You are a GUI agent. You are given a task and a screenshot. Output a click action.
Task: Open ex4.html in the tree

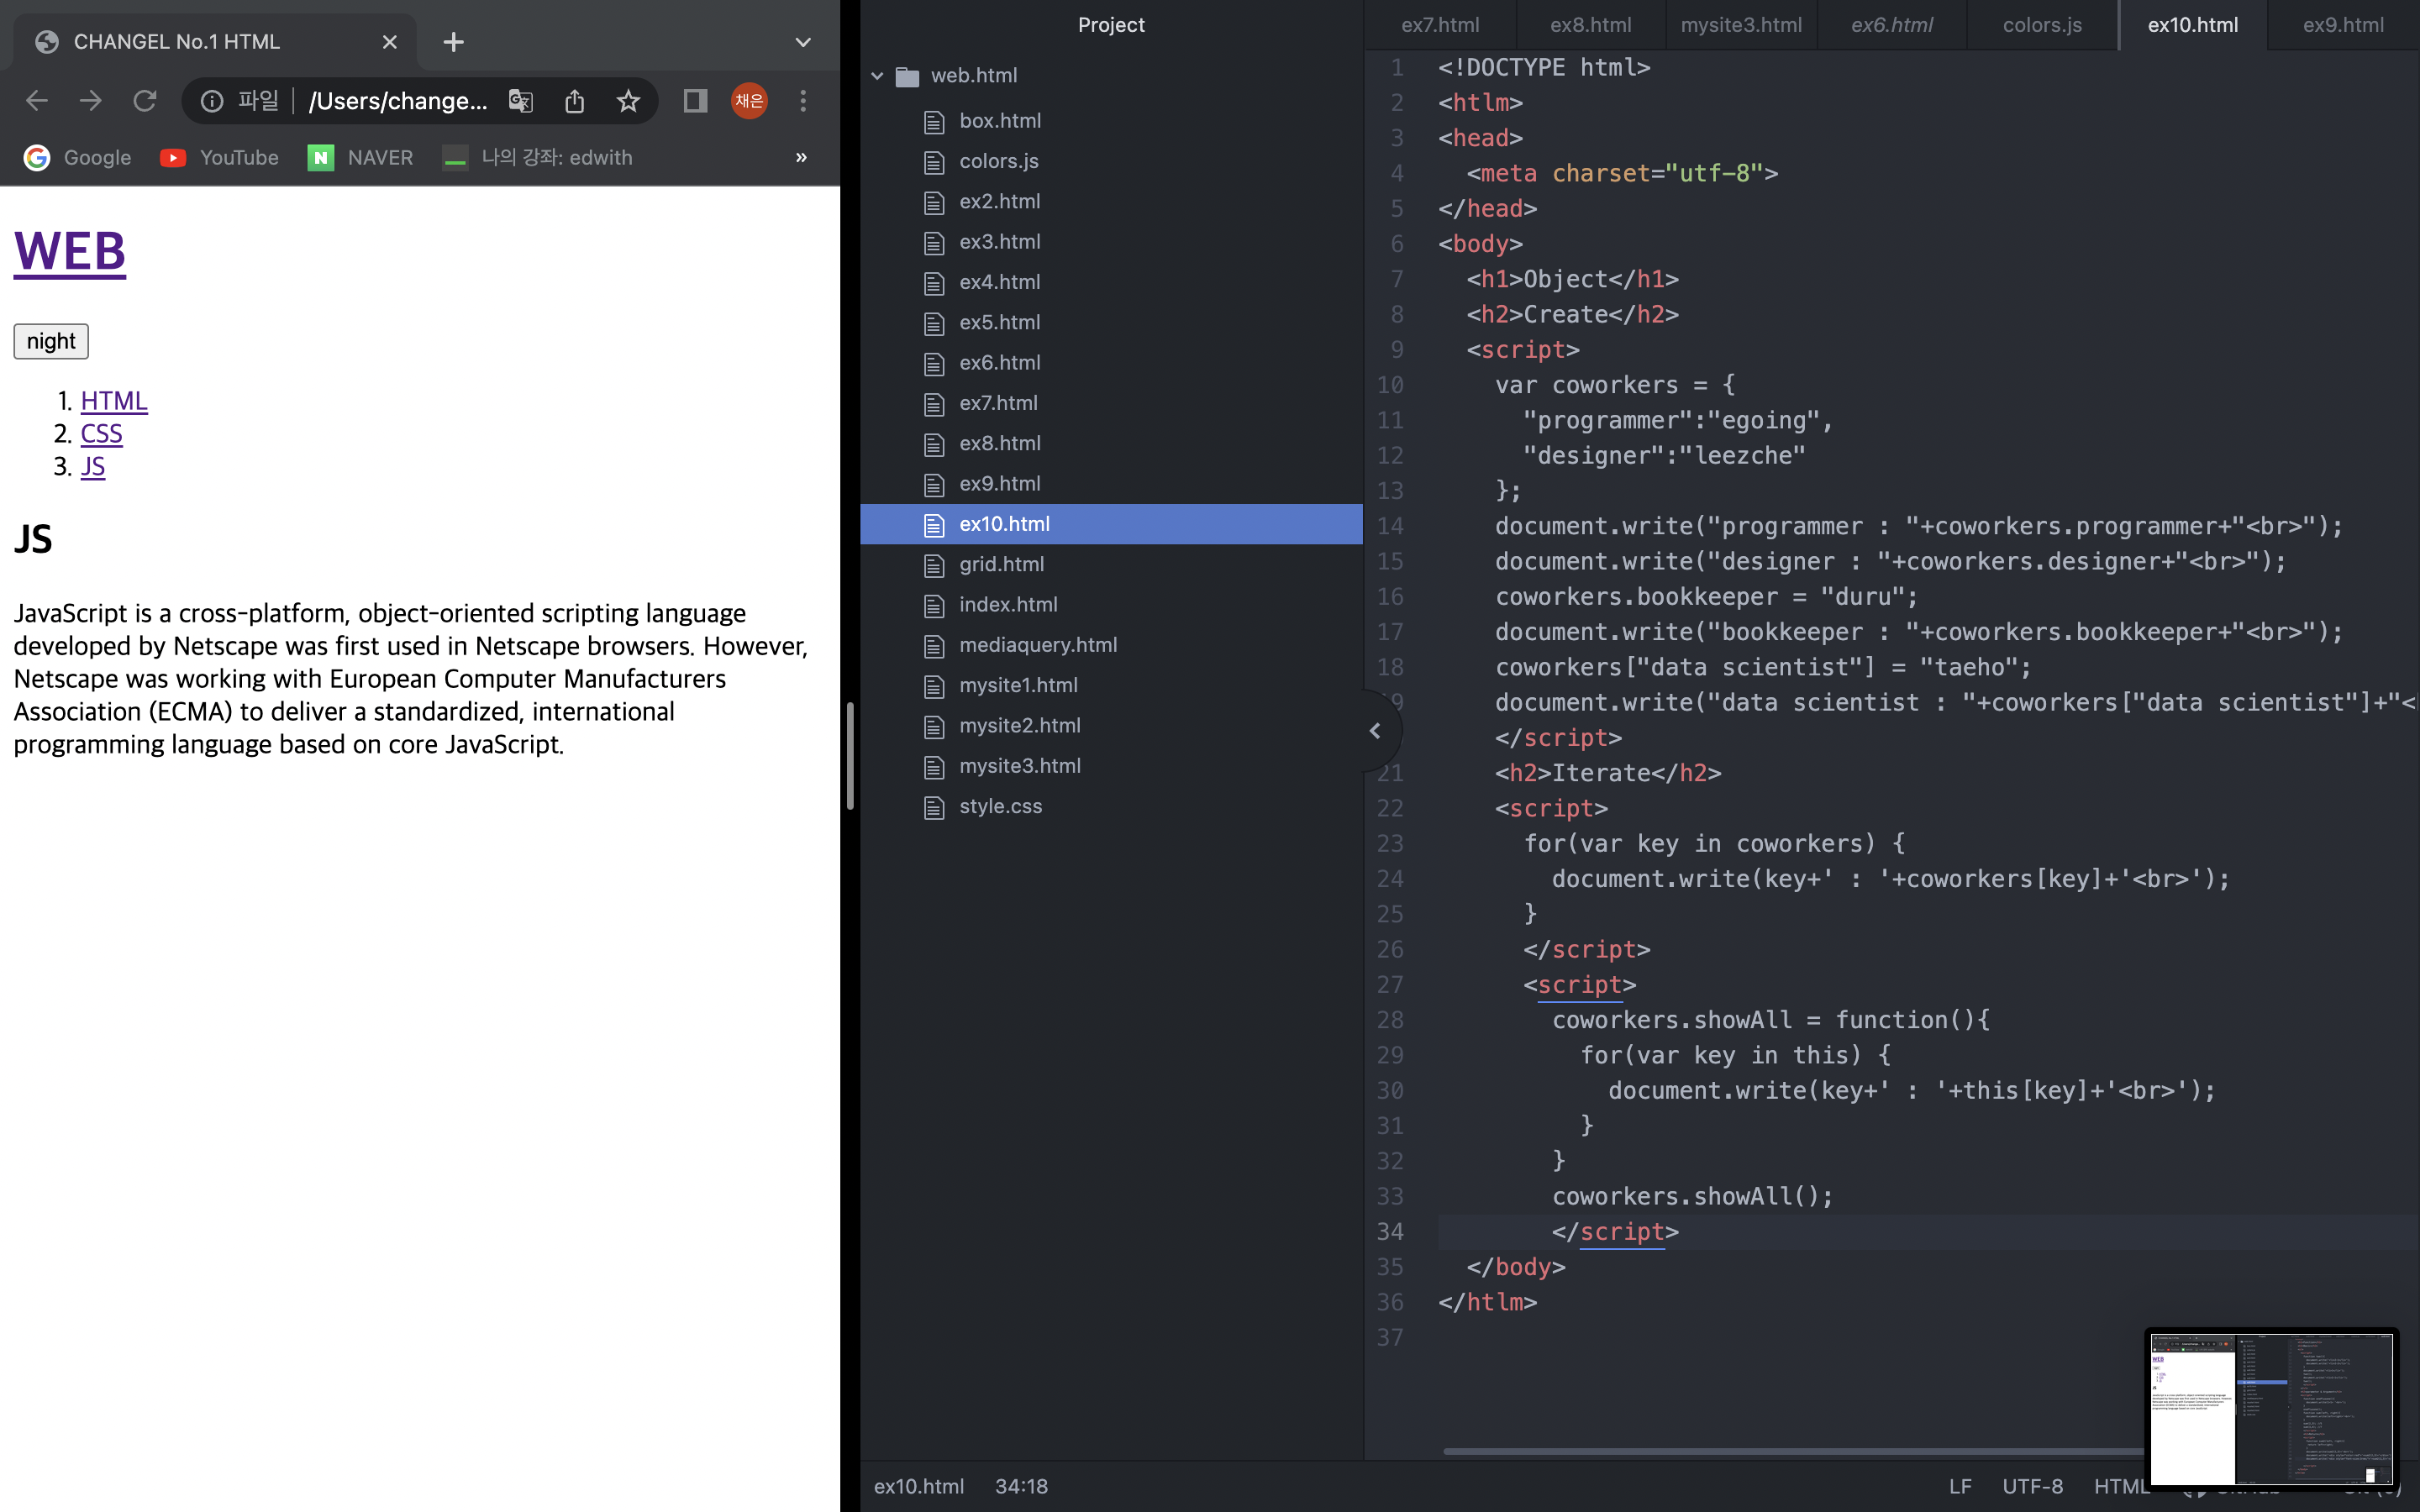(x=1000, y=282)
